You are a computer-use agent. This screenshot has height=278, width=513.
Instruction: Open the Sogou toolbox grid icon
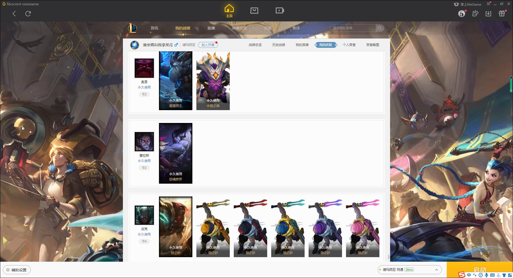click(x=510, y=275)
